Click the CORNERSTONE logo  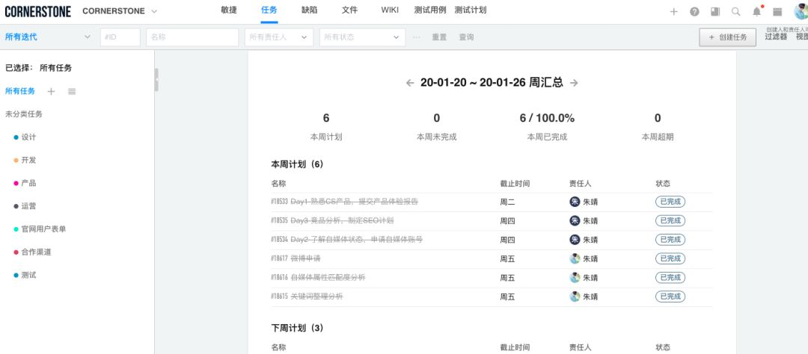click(x=37, y=11)
